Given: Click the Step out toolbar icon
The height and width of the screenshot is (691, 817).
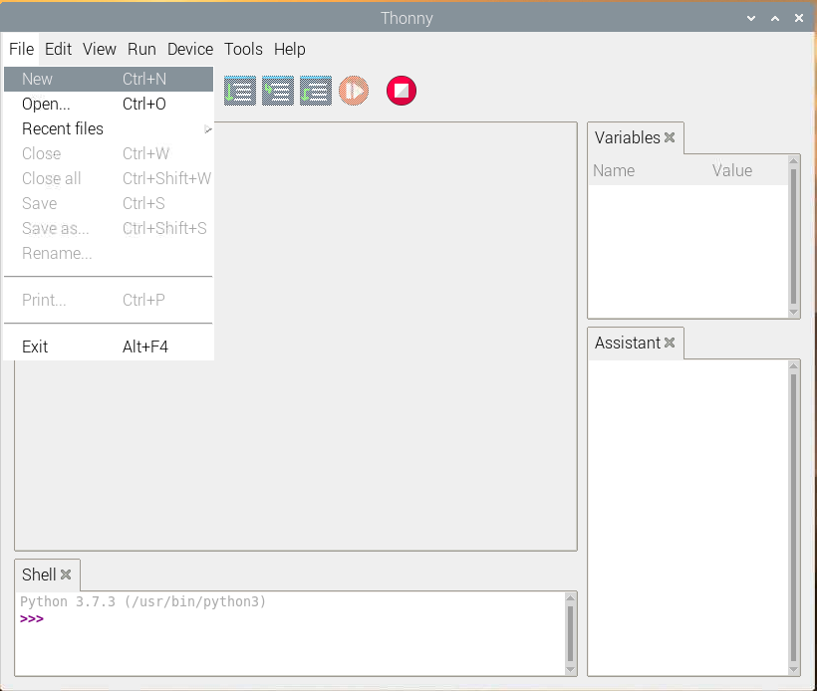Looking at the screenshot, I should coord(316,91).
